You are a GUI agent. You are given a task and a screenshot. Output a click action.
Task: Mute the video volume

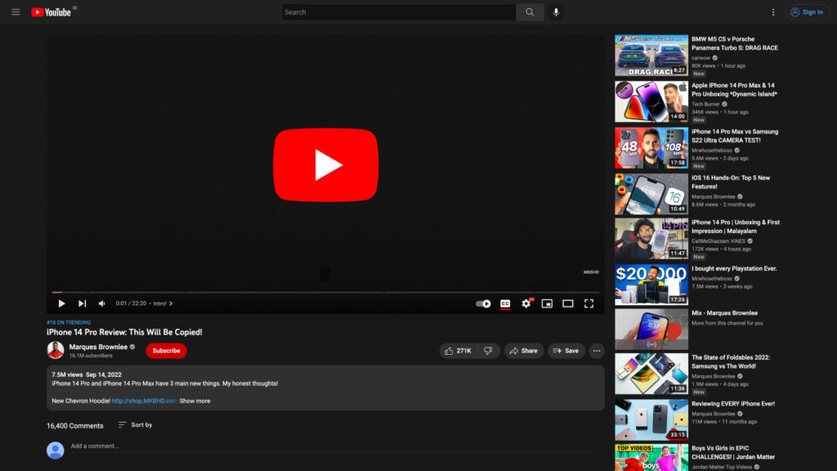pos(102,303)
